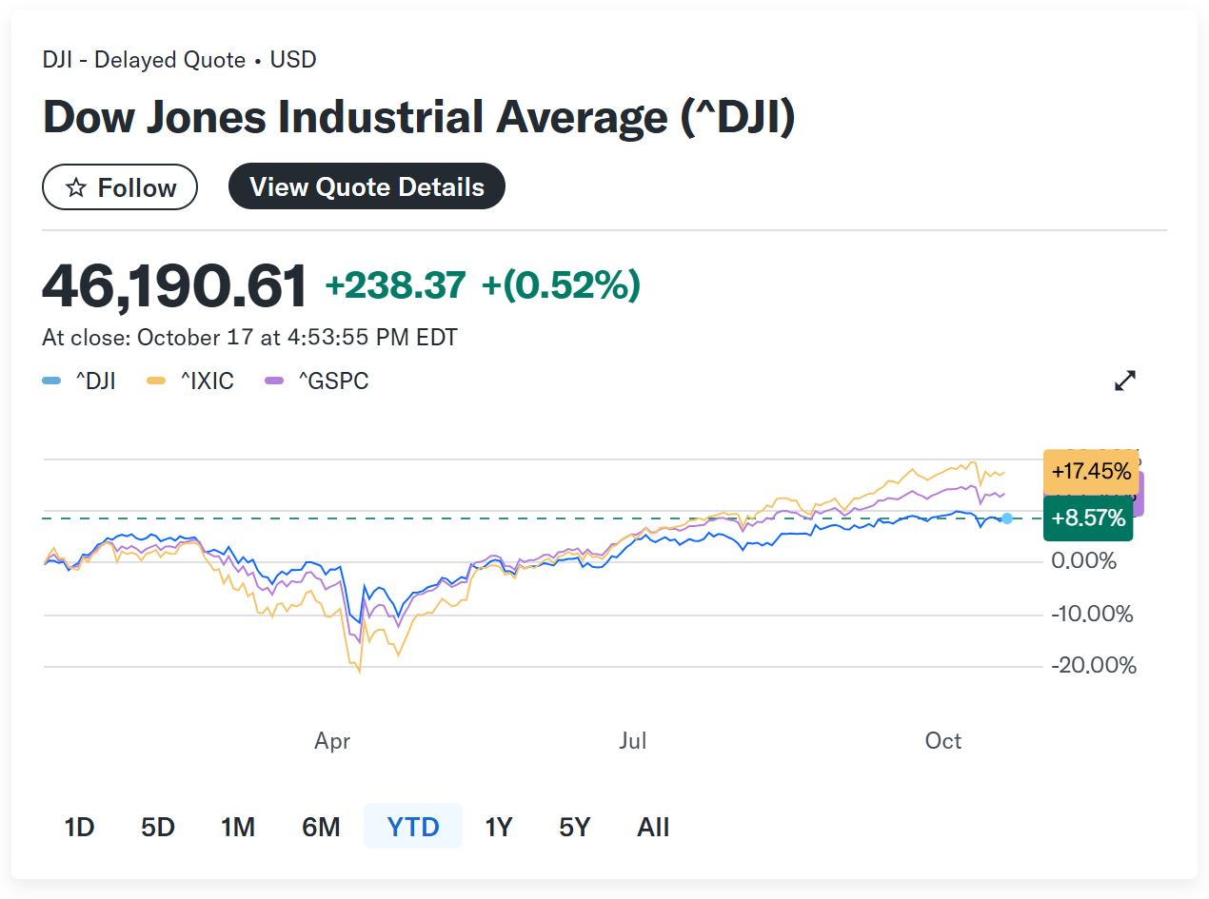Toggle the ^GSPC comparison series label
Screen dimensions: 1209x899
coord(333,381)
